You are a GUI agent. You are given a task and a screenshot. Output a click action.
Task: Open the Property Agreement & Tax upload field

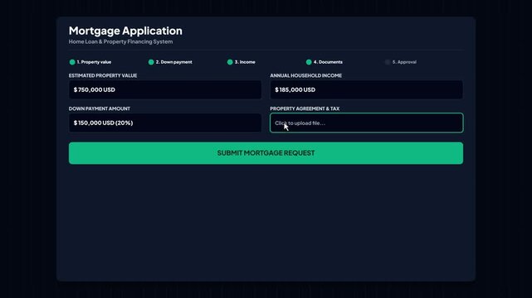367,123
